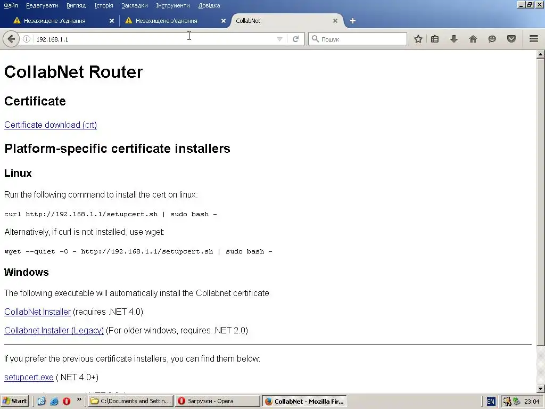
Task: Show URL history dropdown arrow in address bar
Action: (x=279, y=39)
